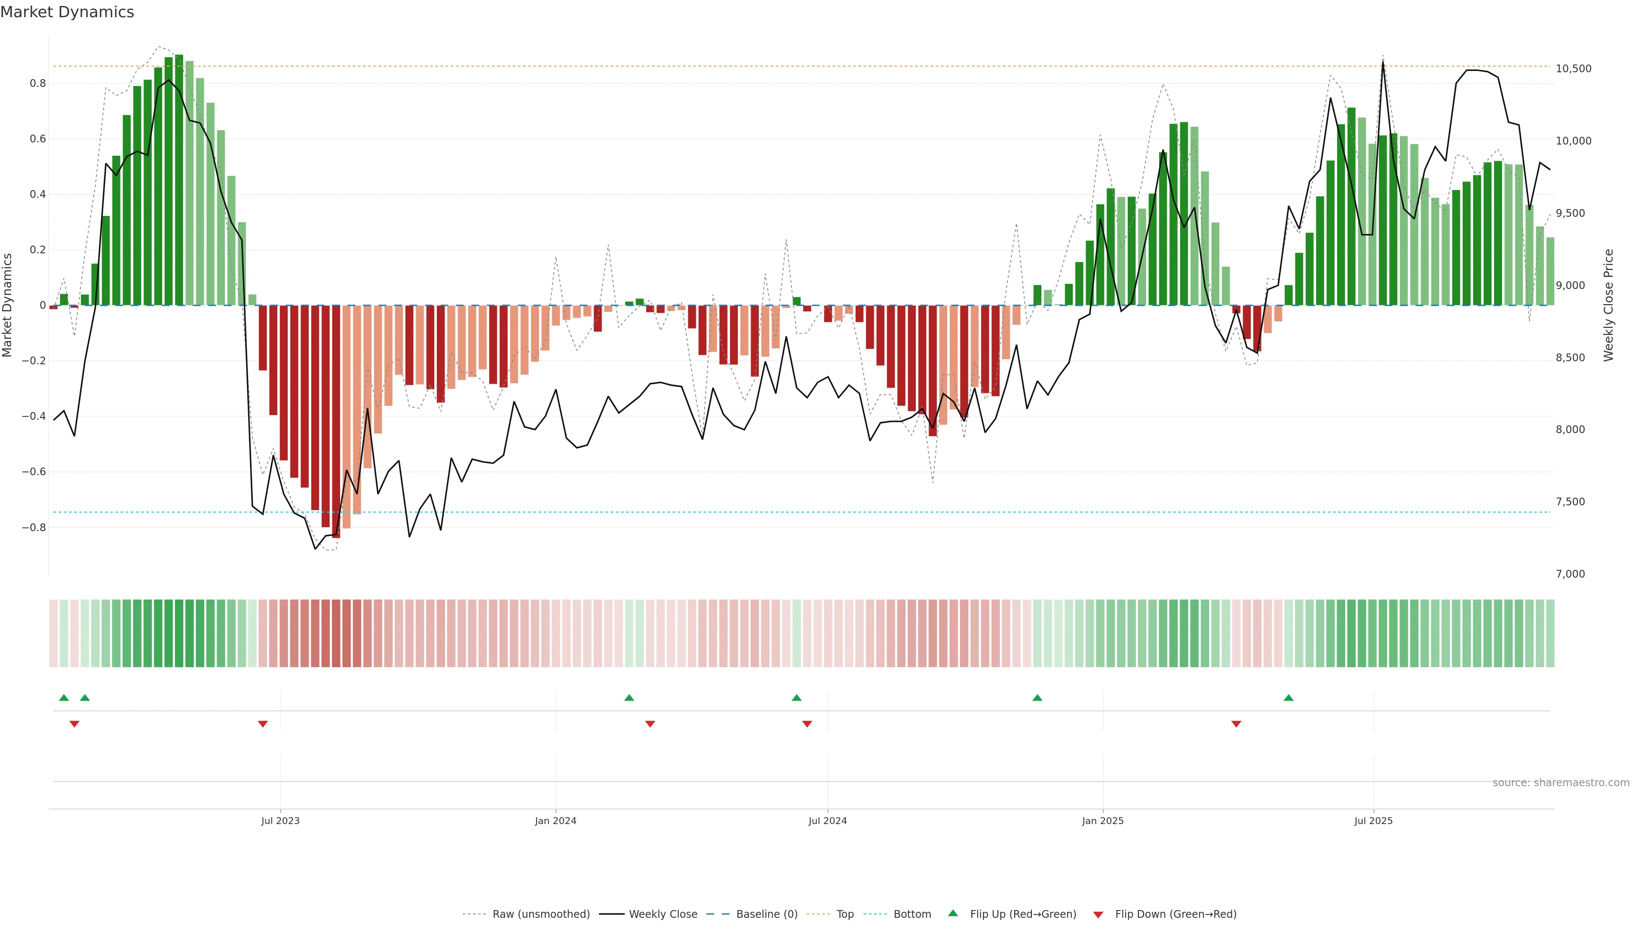
Task: Click the last green flip-up triangle marker
Action: 1288,698
